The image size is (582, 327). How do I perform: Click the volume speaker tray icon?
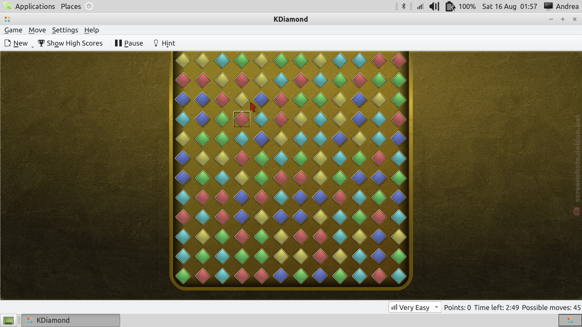(434, 6)
